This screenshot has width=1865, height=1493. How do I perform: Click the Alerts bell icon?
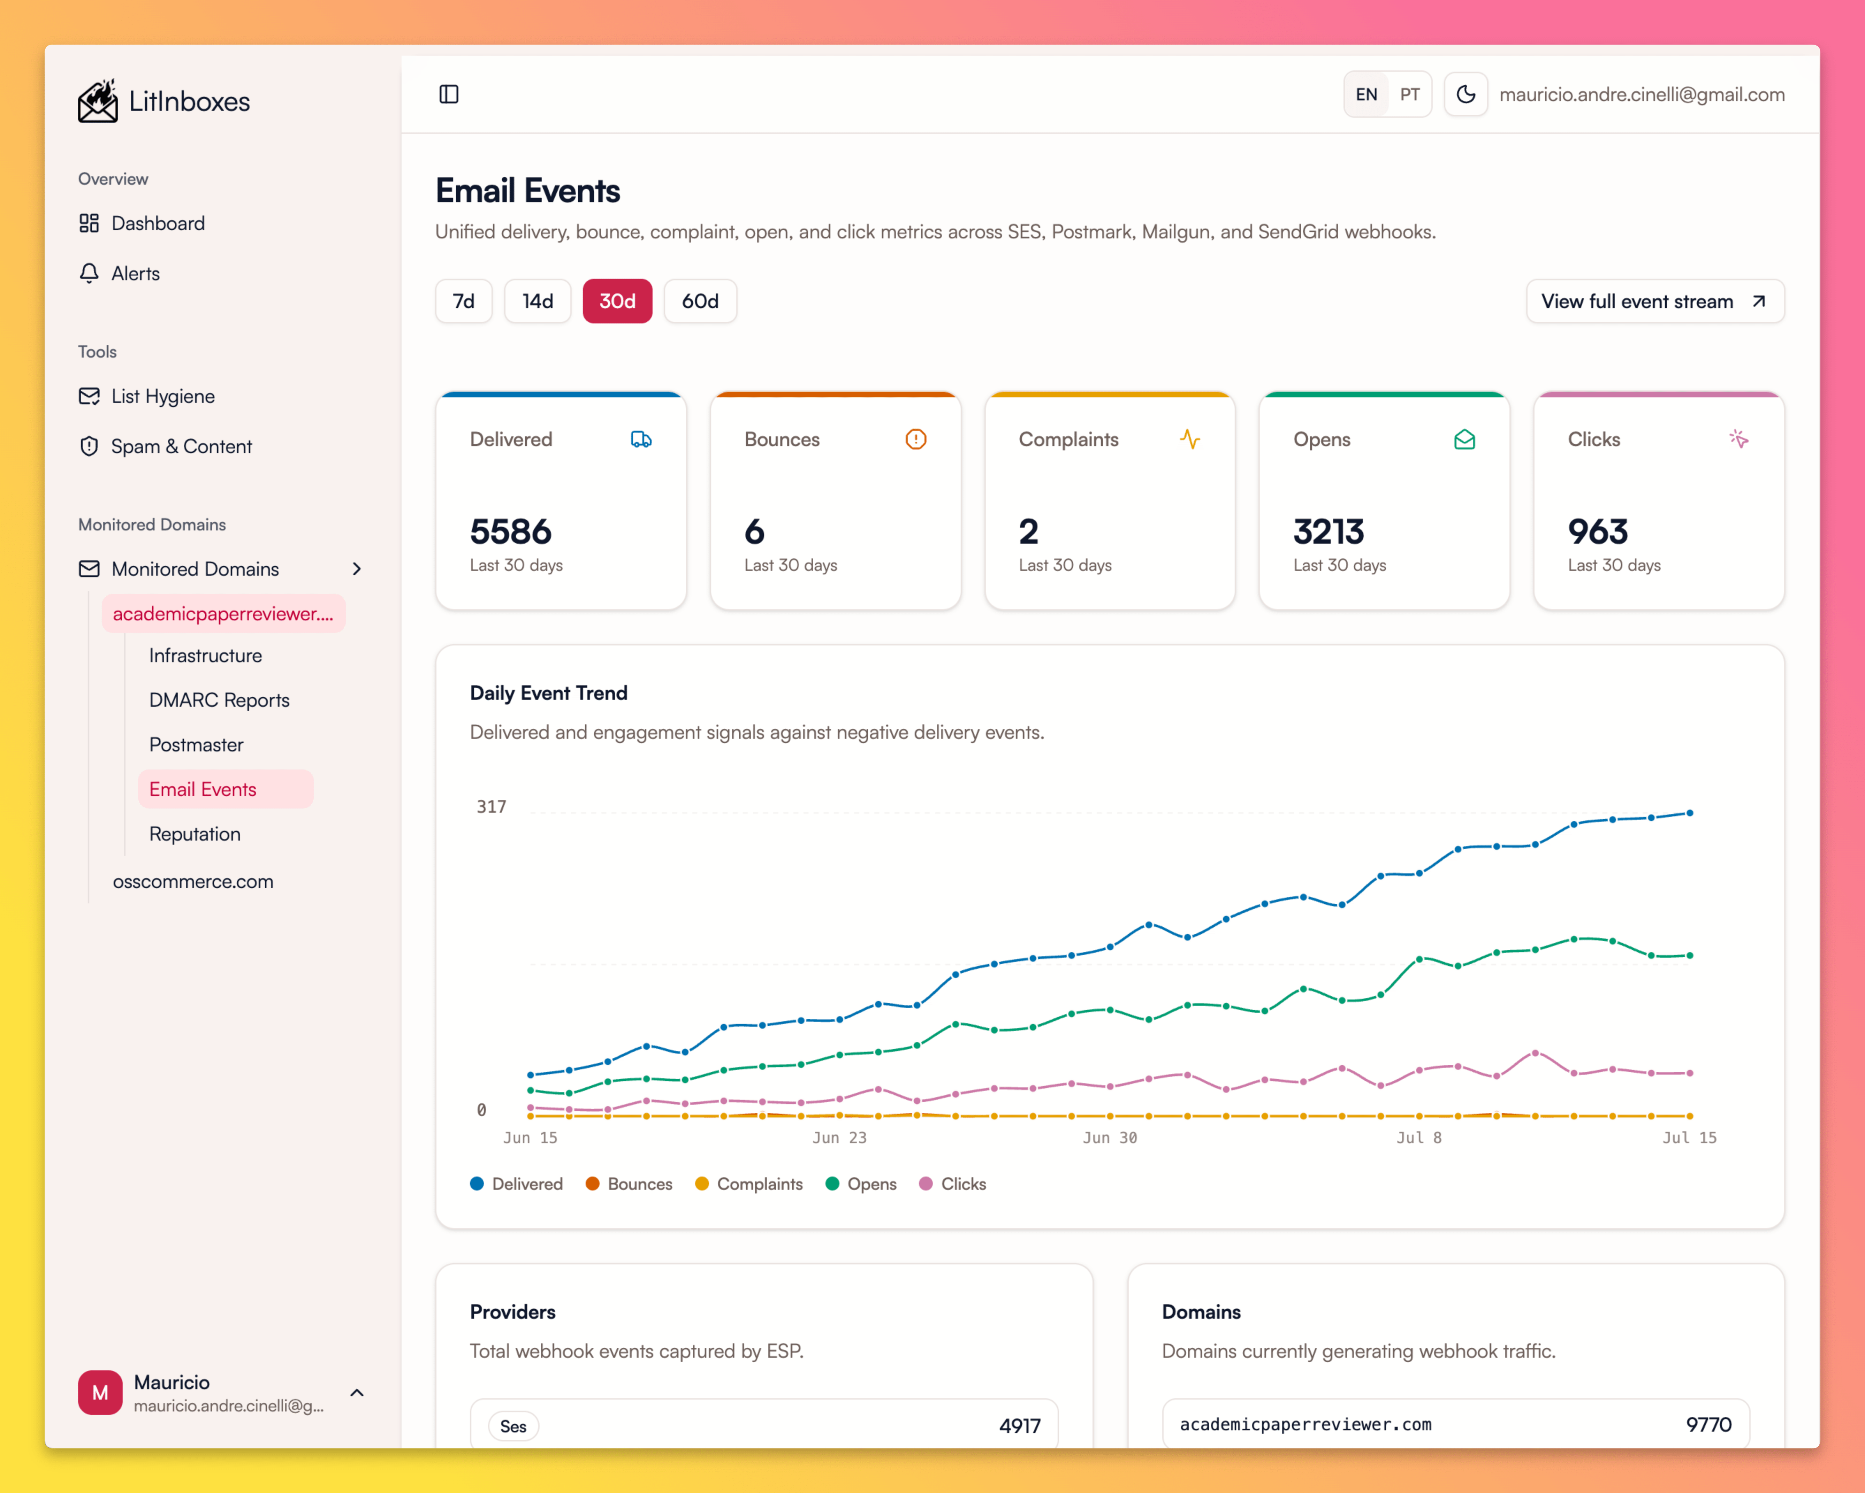89,273
